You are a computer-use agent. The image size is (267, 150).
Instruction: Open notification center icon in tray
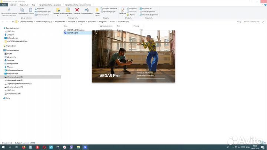pyautogui.click(x=263, y=147)
